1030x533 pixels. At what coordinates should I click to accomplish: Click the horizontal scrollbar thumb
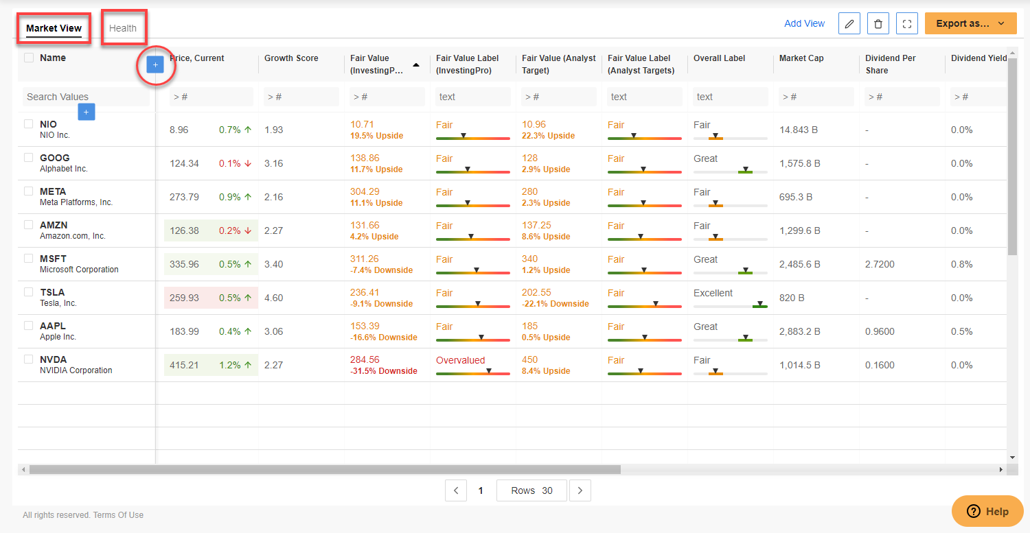pos(325,470)
